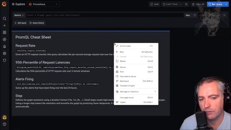Remove the query row with the minus icon
The image size is (231, 130).
pyautogui.click(x=224, y=15)
